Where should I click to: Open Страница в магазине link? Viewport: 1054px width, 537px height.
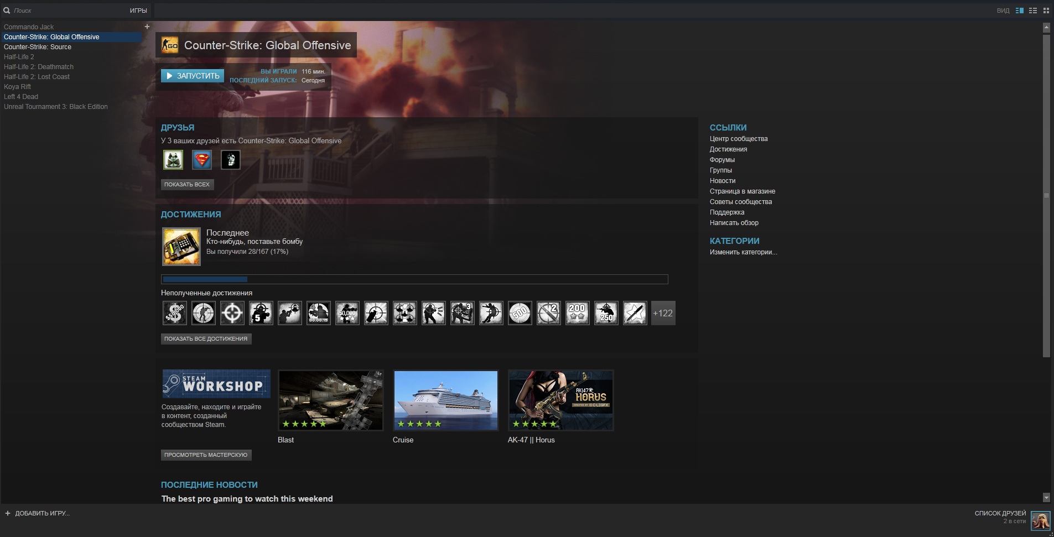click(x=743, y=191)
